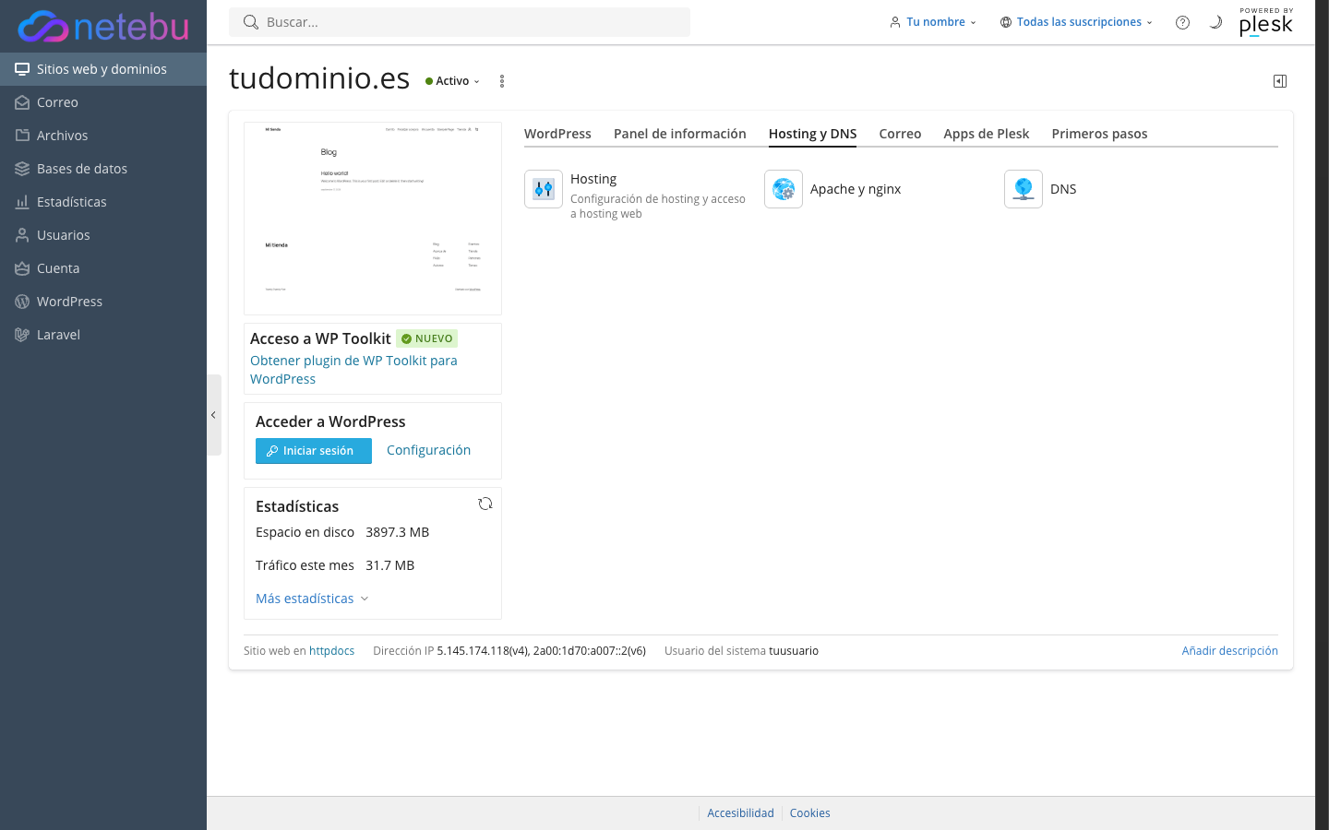This screenshot has width=1329, height=830.
Task: Open Usuarios in sidebar
Action: tap(103, 235)
